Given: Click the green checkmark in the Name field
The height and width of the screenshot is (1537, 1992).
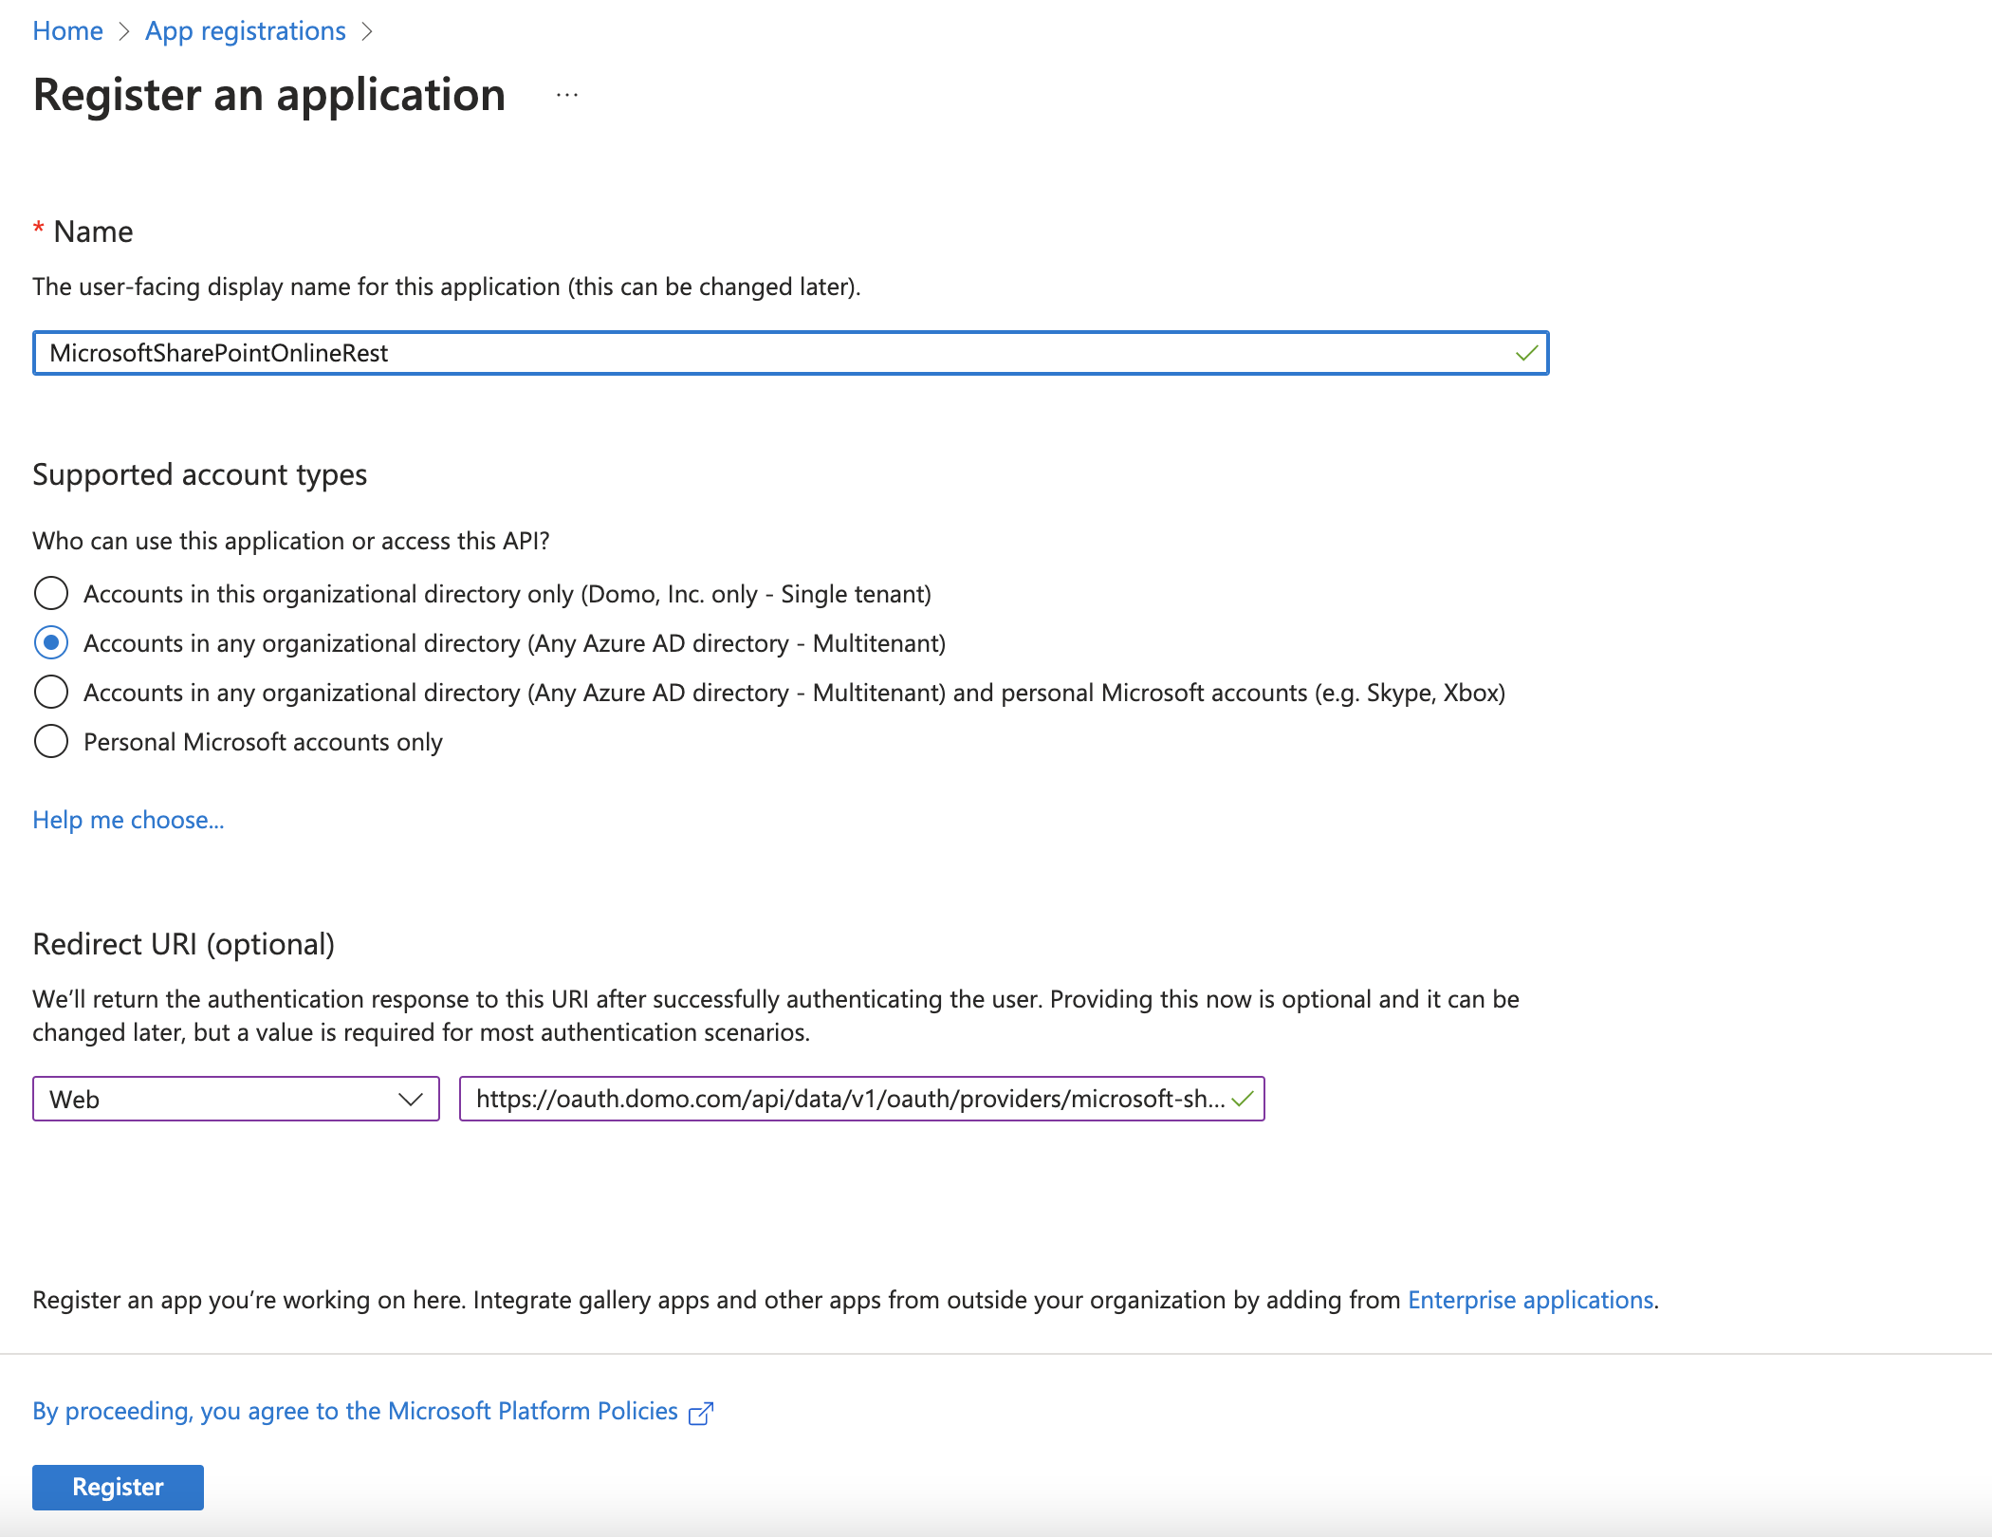Looking at the screenshot, I should click(x=1525, y=354).
